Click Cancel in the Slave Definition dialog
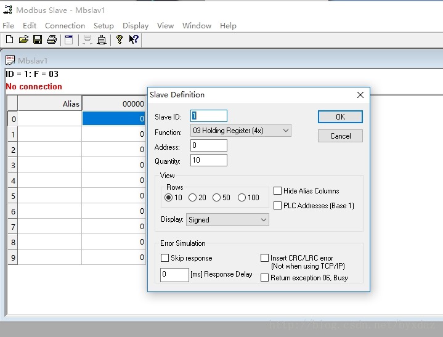 coord(340,136)
